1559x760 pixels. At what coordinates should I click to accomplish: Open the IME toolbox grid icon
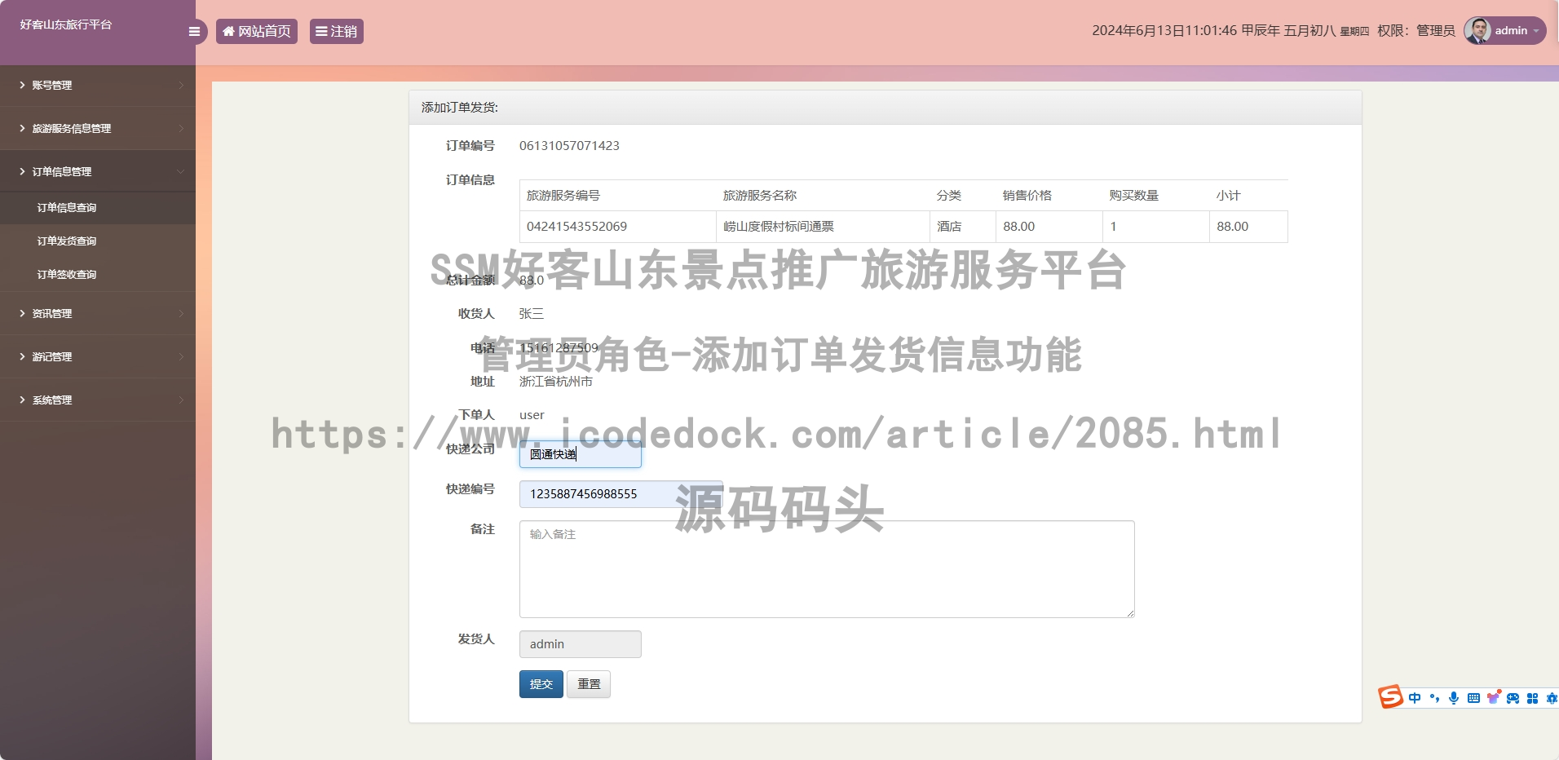1532,698
